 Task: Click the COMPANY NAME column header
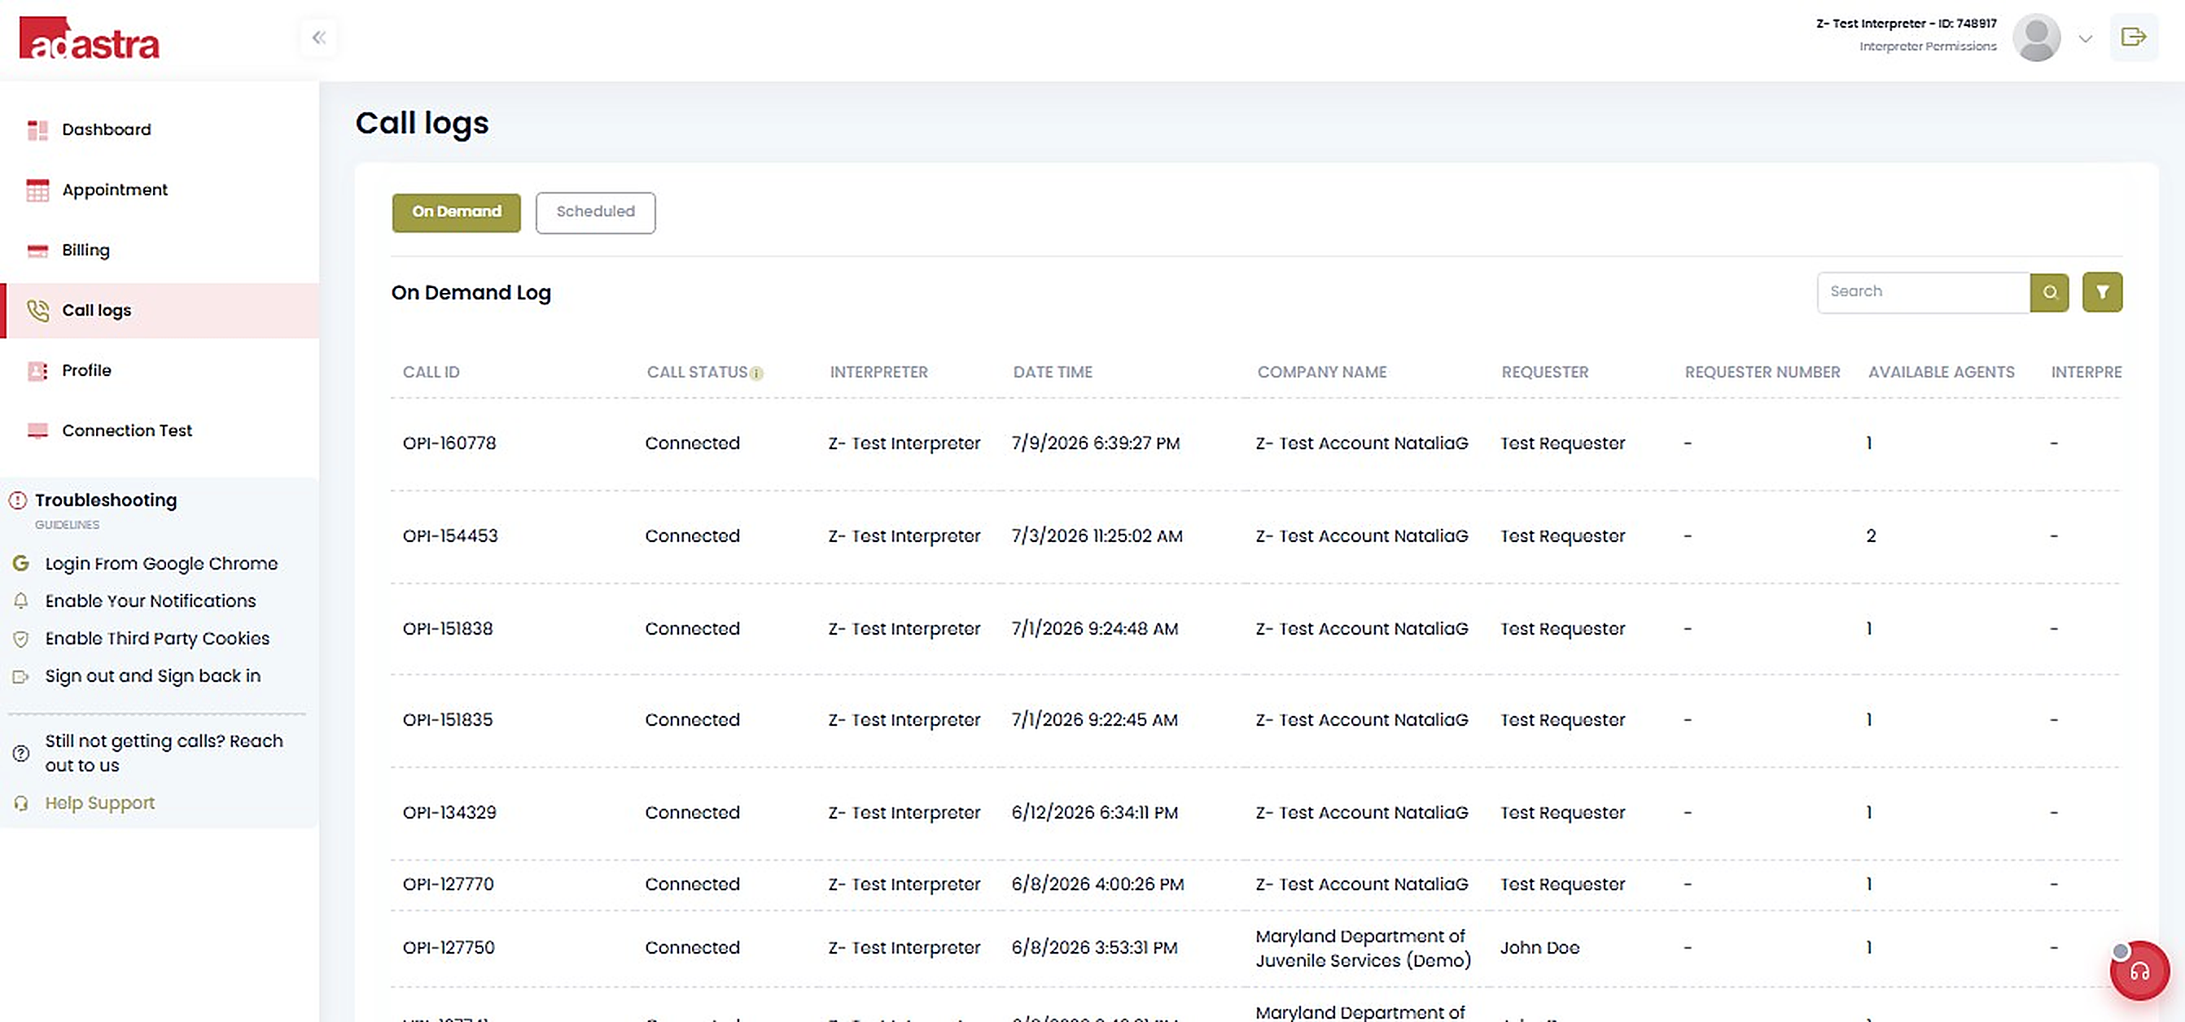[x=1321, y=373]
